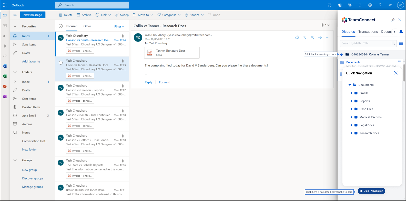Open the notifications bell icon
This screenshot has width=406, height=201.
(360, 5)
